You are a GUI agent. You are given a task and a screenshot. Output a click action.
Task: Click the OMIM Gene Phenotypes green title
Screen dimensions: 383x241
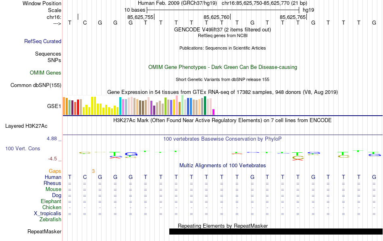(x=223, y=67)
